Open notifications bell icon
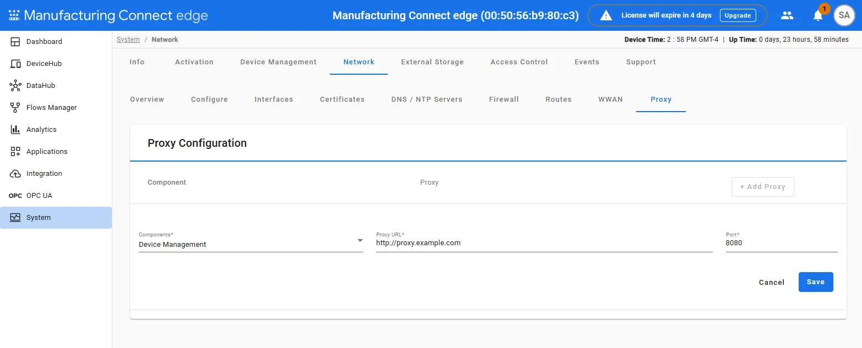The width and height of the screenshot is (862, 348). (818, 15)
